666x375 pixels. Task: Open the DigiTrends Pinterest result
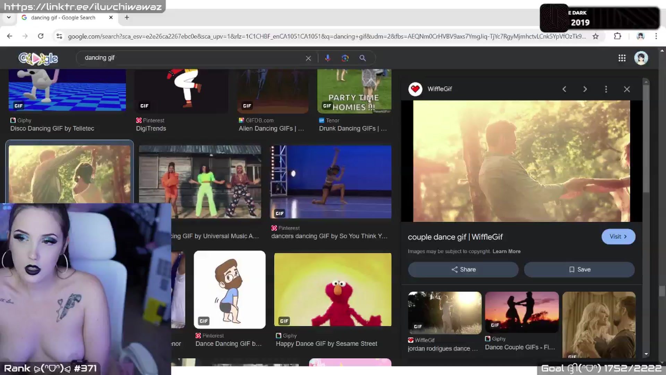click(151, 128)
